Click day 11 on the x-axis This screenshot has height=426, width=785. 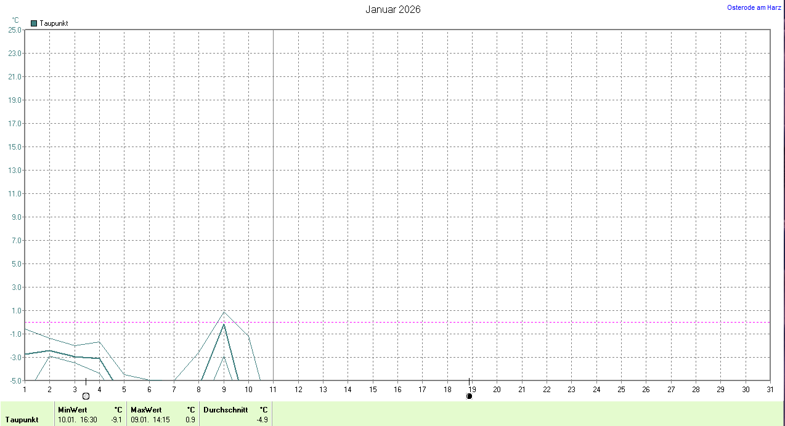pos(273,389)
